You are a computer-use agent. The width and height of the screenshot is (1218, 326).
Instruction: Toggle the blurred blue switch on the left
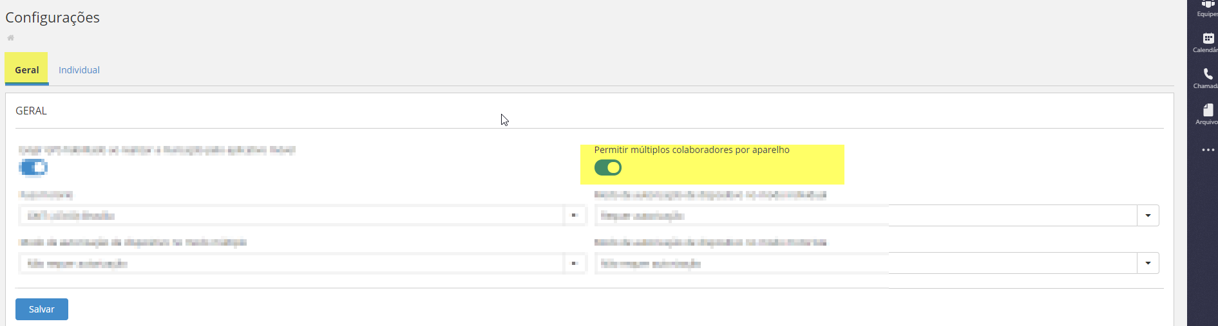tap(33, 168)
